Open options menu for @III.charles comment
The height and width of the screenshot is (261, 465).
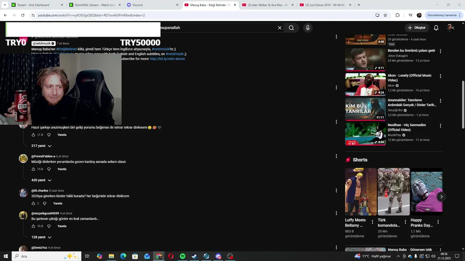pos(336,191)
